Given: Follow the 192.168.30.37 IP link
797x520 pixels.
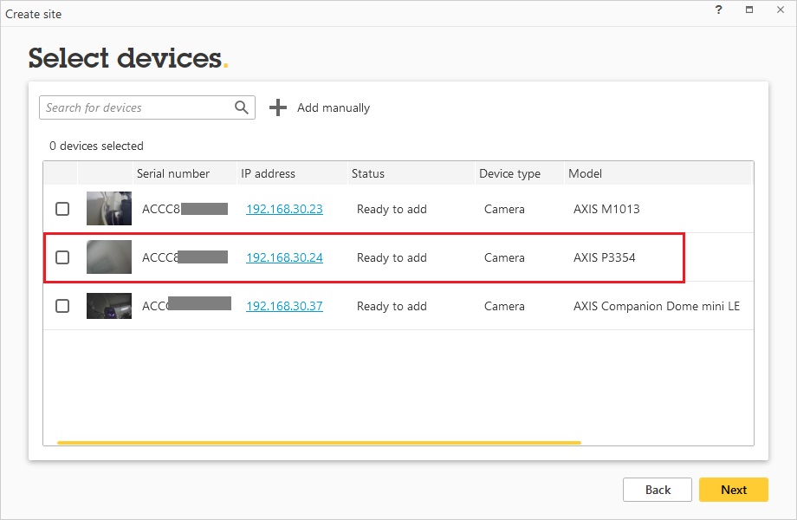Looking at the screenshot, I should (284, 306).
